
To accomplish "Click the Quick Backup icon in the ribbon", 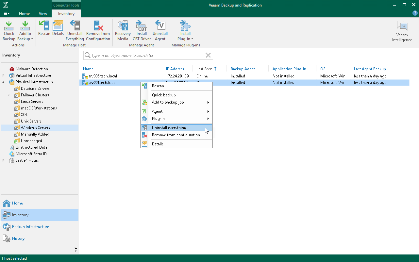I will (x=9, y=29).
